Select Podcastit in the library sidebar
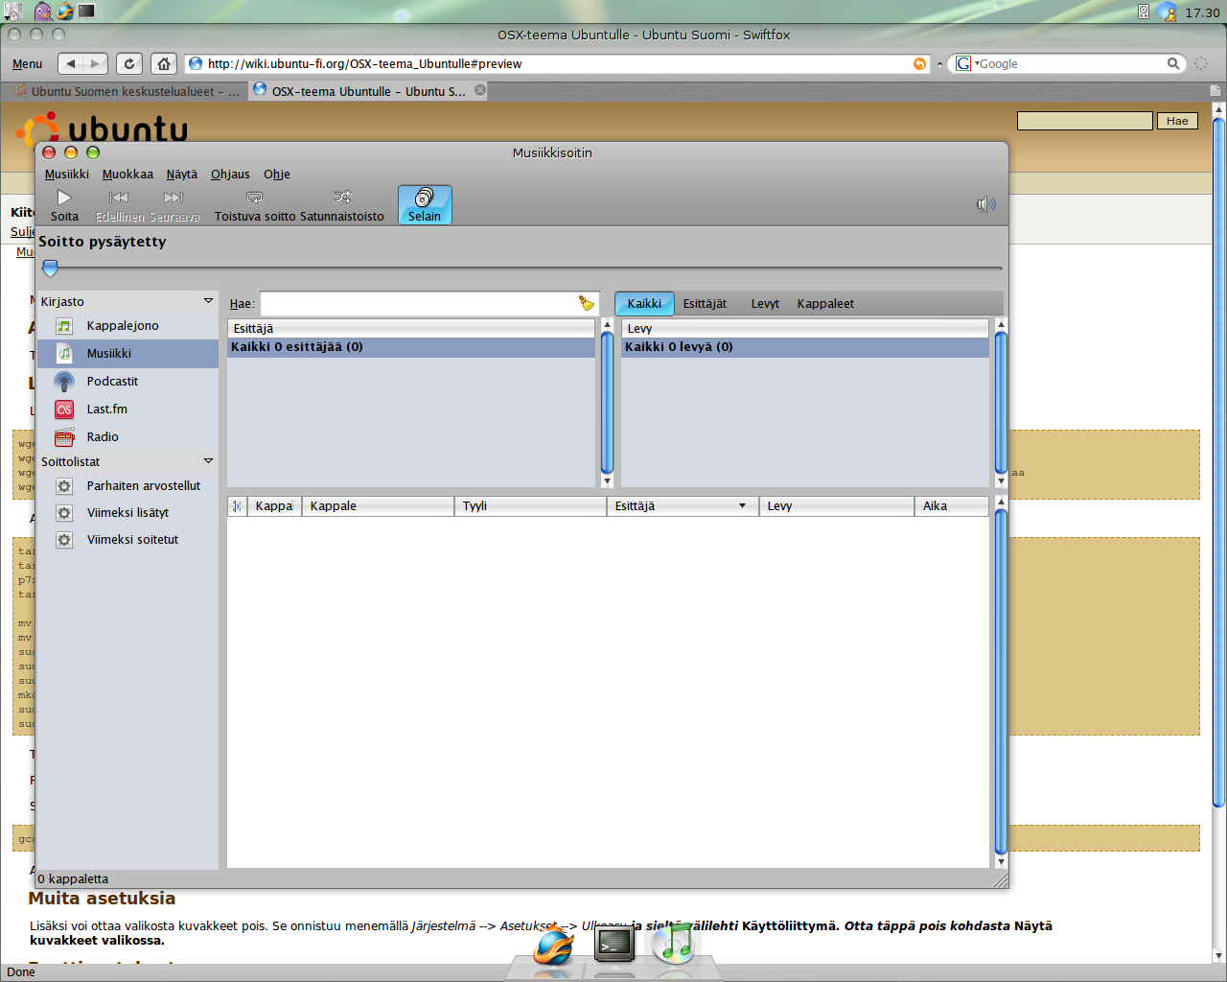 (112, 382)
